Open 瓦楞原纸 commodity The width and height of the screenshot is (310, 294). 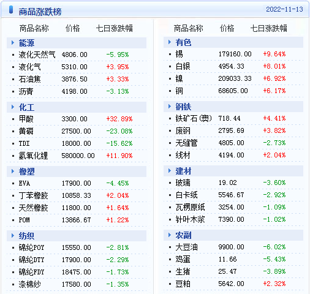coord(190,207)
